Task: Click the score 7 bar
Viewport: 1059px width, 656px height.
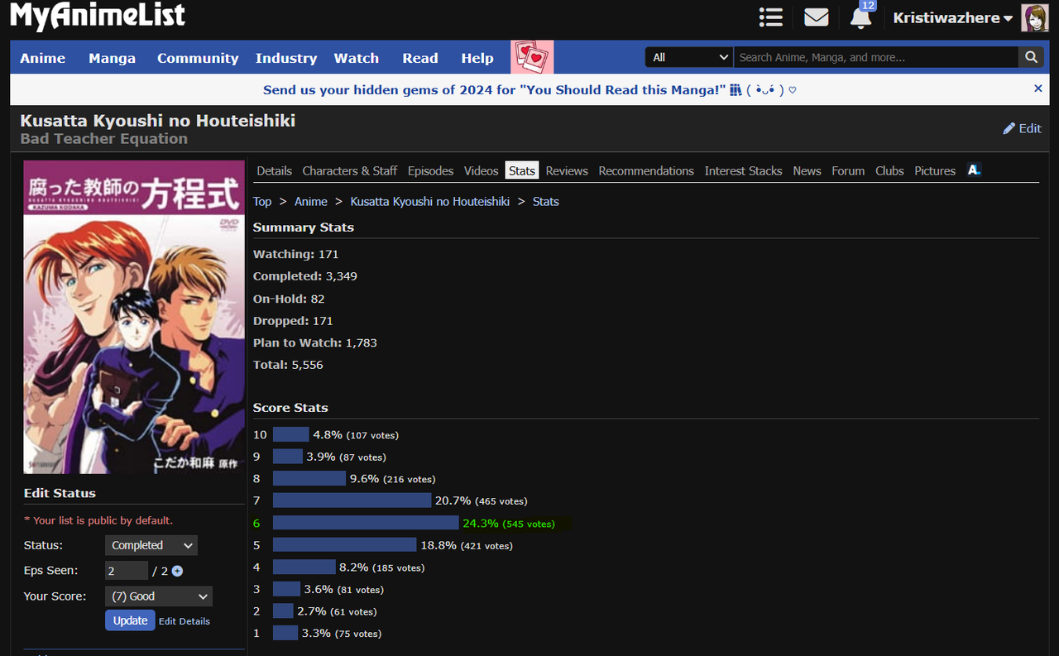Action: [x=352, y=500]
